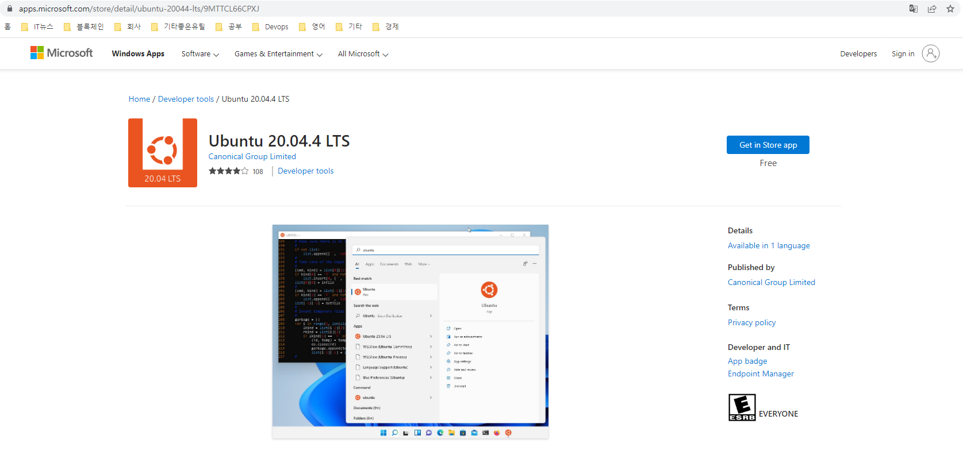This screenshot has width=963, height=458.
Task: Click the star rating next to 108
Action: pyautogui.click(x=229, y=171)
